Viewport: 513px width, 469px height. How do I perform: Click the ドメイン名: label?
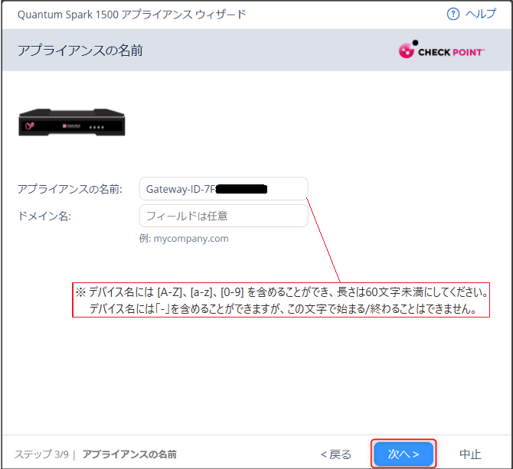pos(44,216)
